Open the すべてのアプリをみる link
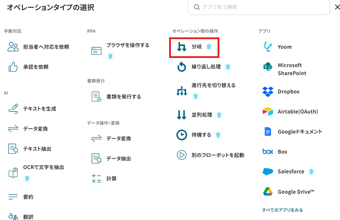This screenshot has width=340, height=220. (x=282, y=210)
